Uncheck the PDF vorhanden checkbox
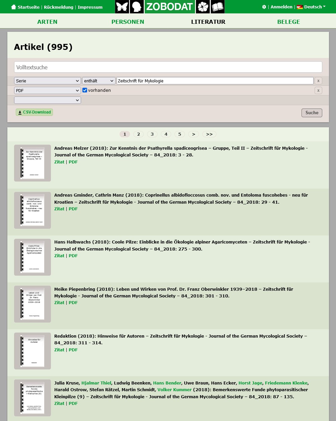 pyautogui.click(x=85, y=90)
